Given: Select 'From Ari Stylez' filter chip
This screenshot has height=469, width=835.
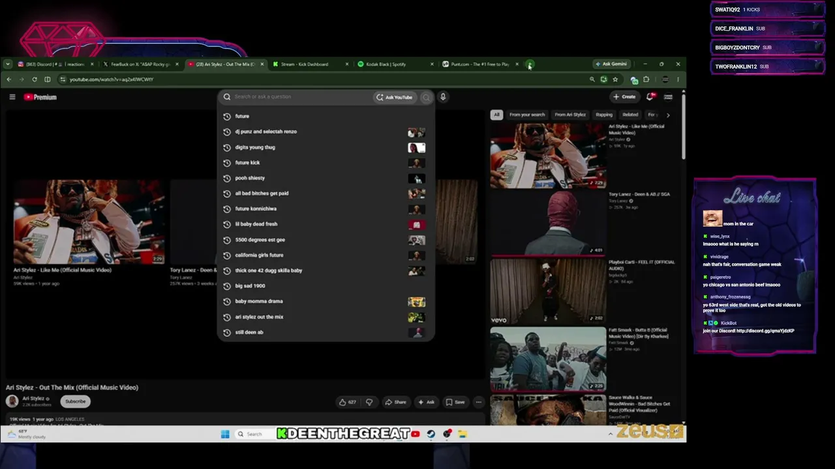Looking at the screenshot, I should click(x=570, y=115).
